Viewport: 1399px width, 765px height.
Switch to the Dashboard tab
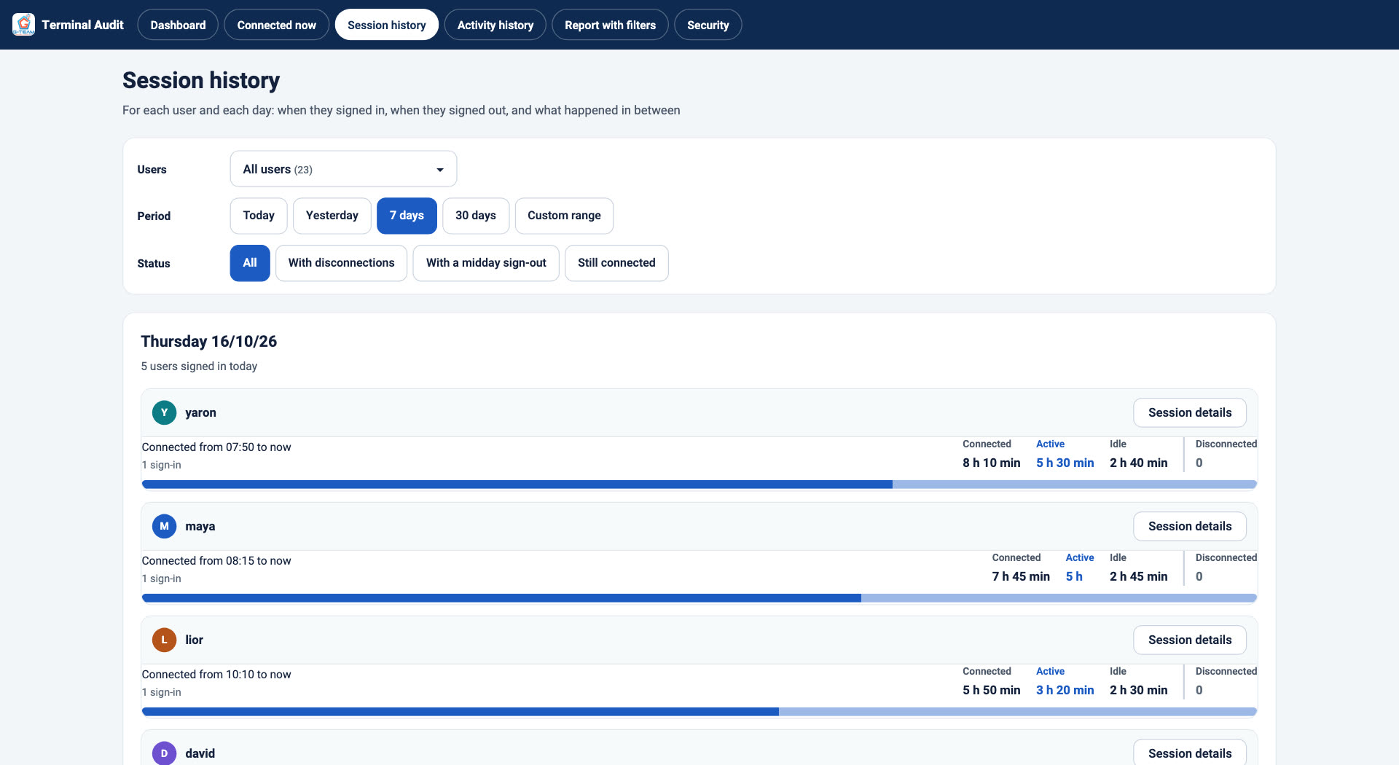pos(178,25)
